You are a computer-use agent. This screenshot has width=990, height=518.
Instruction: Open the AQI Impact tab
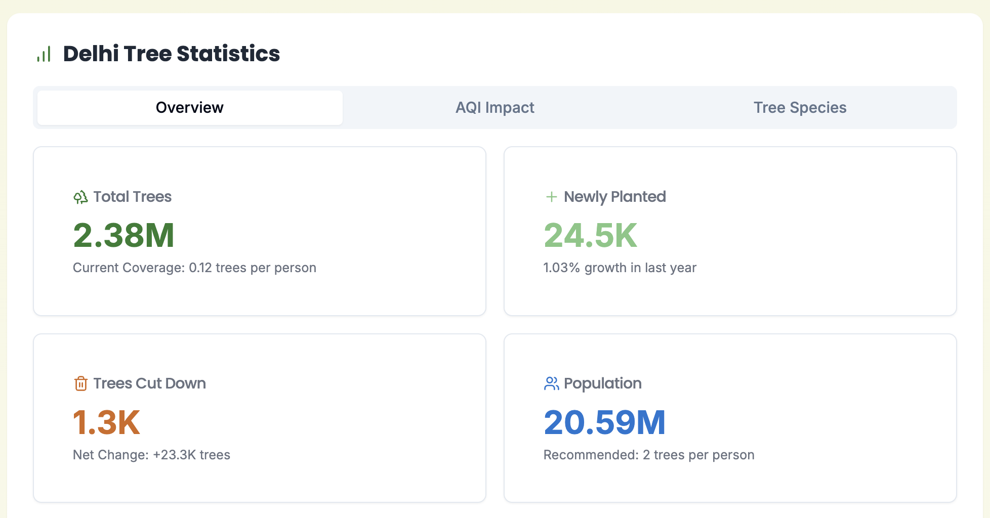click(494, 108)
